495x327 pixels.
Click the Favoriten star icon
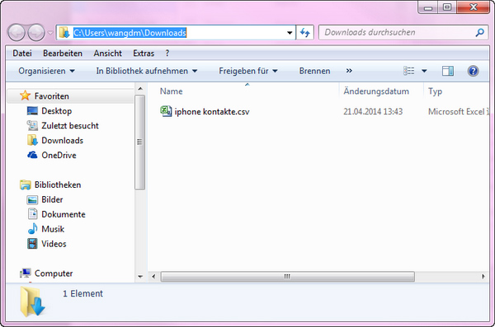(x=25, y=96)
